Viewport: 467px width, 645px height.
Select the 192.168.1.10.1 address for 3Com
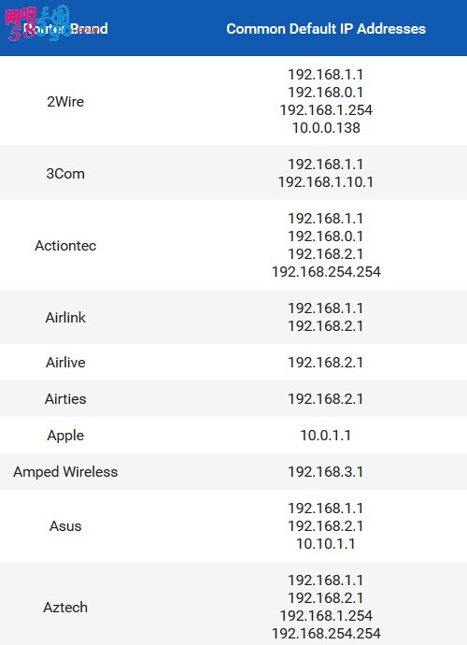tap(326, 182)
